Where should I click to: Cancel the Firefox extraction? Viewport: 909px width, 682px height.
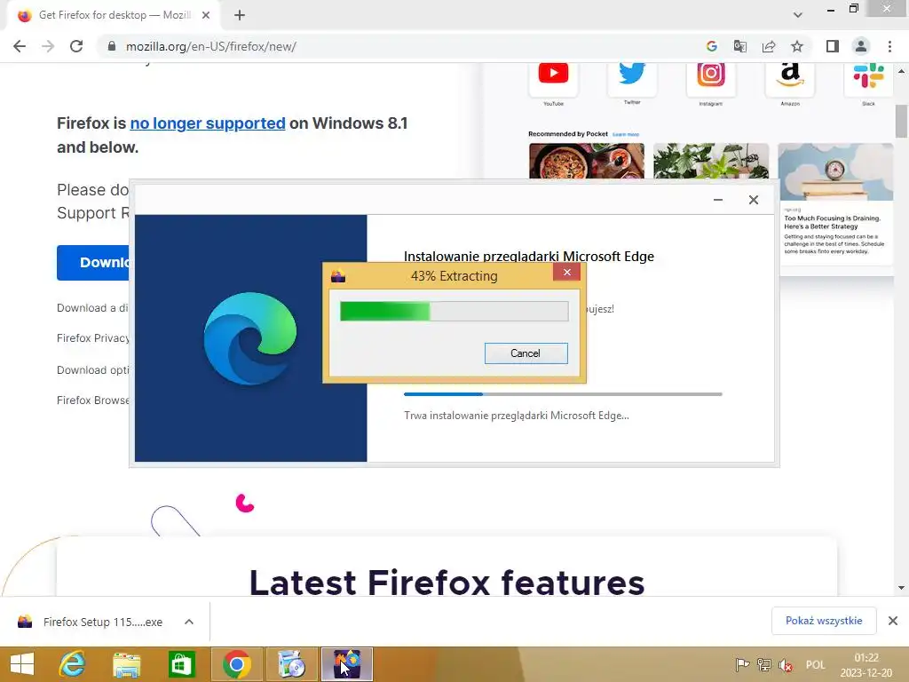(x=526, y=353)
